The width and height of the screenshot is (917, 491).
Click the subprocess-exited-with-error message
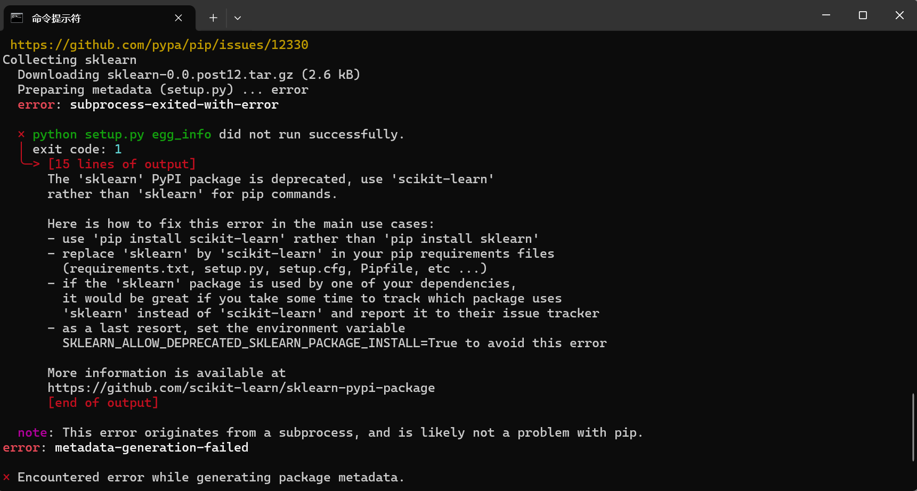coord(174,104)
